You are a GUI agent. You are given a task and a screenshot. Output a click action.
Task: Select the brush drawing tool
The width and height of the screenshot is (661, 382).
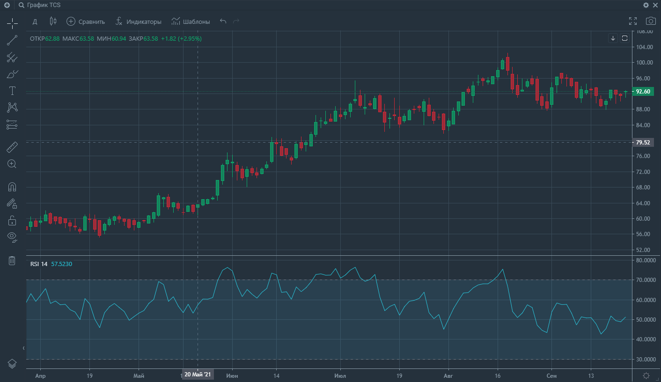pyautogui.click(x=12, y=74)
